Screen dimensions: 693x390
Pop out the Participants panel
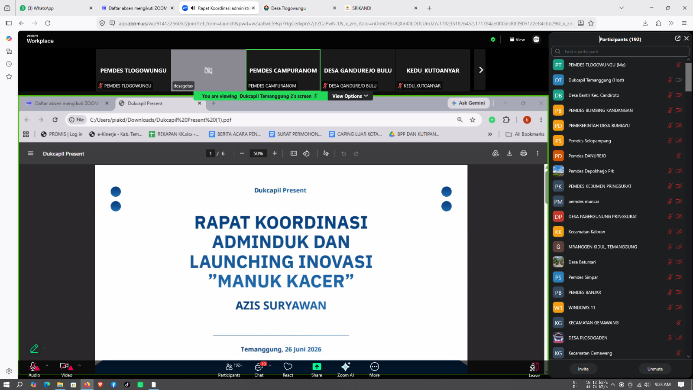678,38
